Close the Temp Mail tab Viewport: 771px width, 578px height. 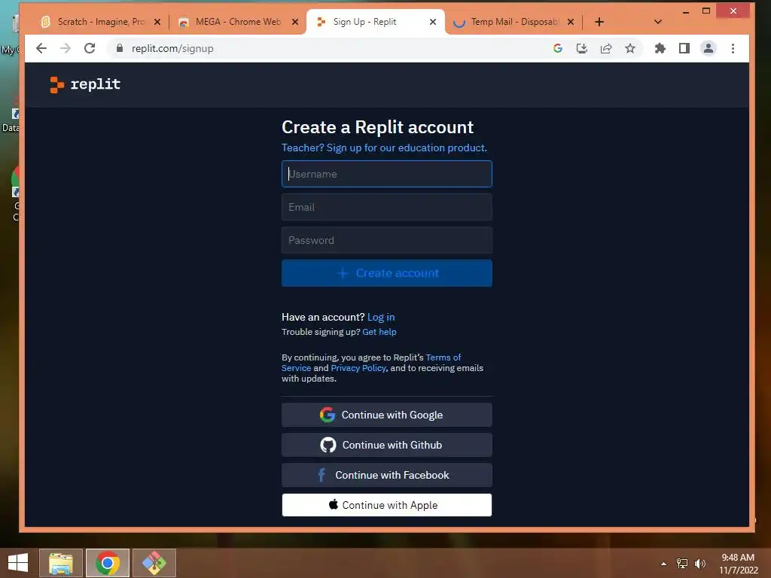click(571, 22)
